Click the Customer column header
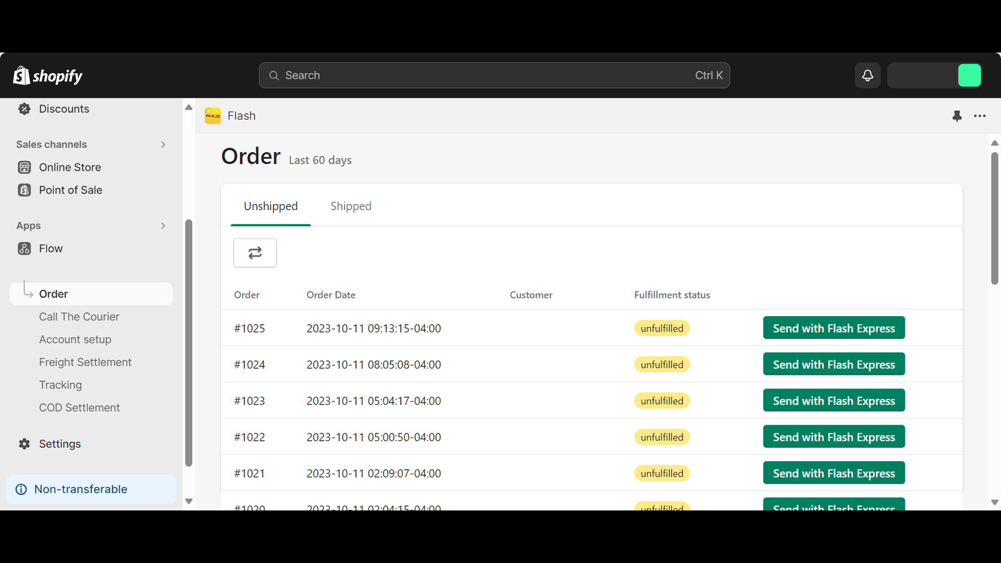Screen dimensions: 1001x563 pos(531,295)
